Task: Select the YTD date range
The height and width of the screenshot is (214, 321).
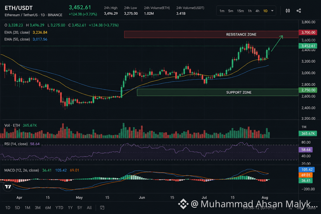Action: point(59,208)
